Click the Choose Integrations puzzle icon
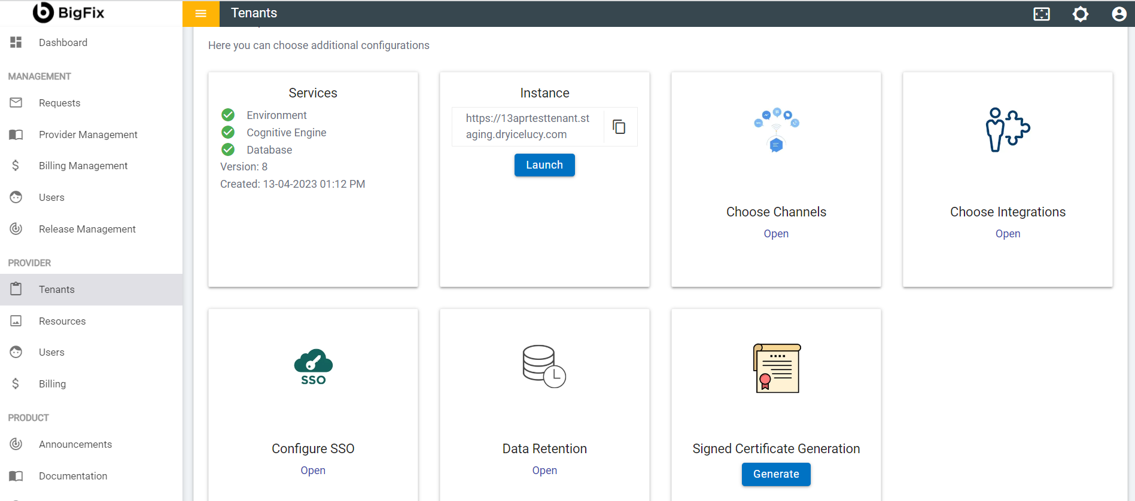Screen dimensions: 1135x501 click(1008, 130)
